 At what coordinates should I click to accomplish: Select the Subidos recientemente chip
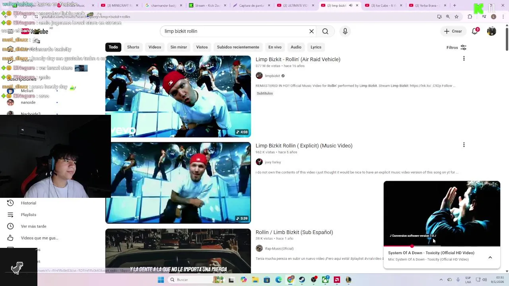238,47
